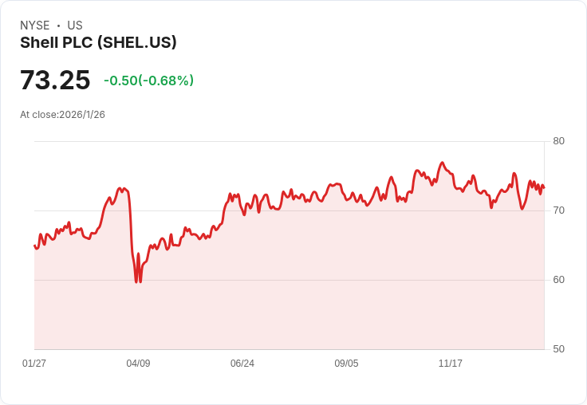Select the 06/24 date axis label
Viewport: 587px width, 405px height.
tap(242, 363)
